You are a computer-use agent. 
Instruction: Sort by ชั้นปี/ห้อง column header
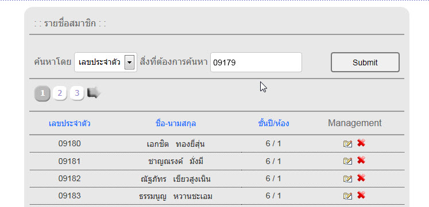pyautogui.click(x=273, y=123)
